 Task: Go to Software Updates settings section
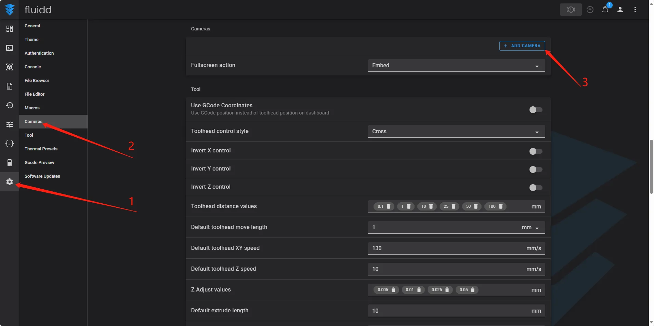pos(42,176)
